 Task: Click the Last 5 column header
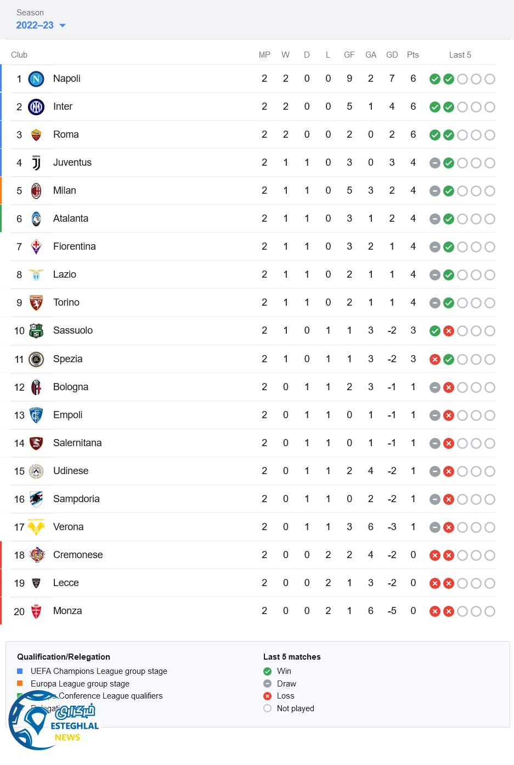(460, 55)
